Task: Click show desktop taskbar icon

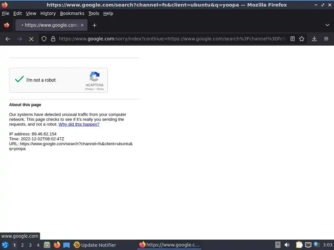Action: pyautogui.click(x=67, y=245)
